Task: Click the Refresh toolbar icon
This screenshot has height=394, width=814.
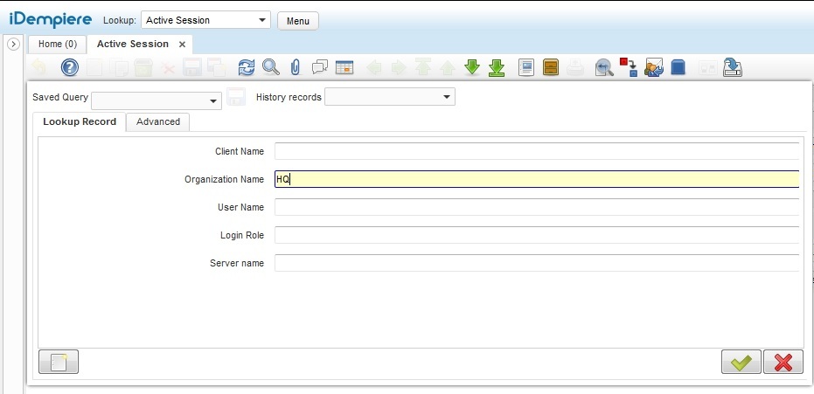Action: point(247,67)
